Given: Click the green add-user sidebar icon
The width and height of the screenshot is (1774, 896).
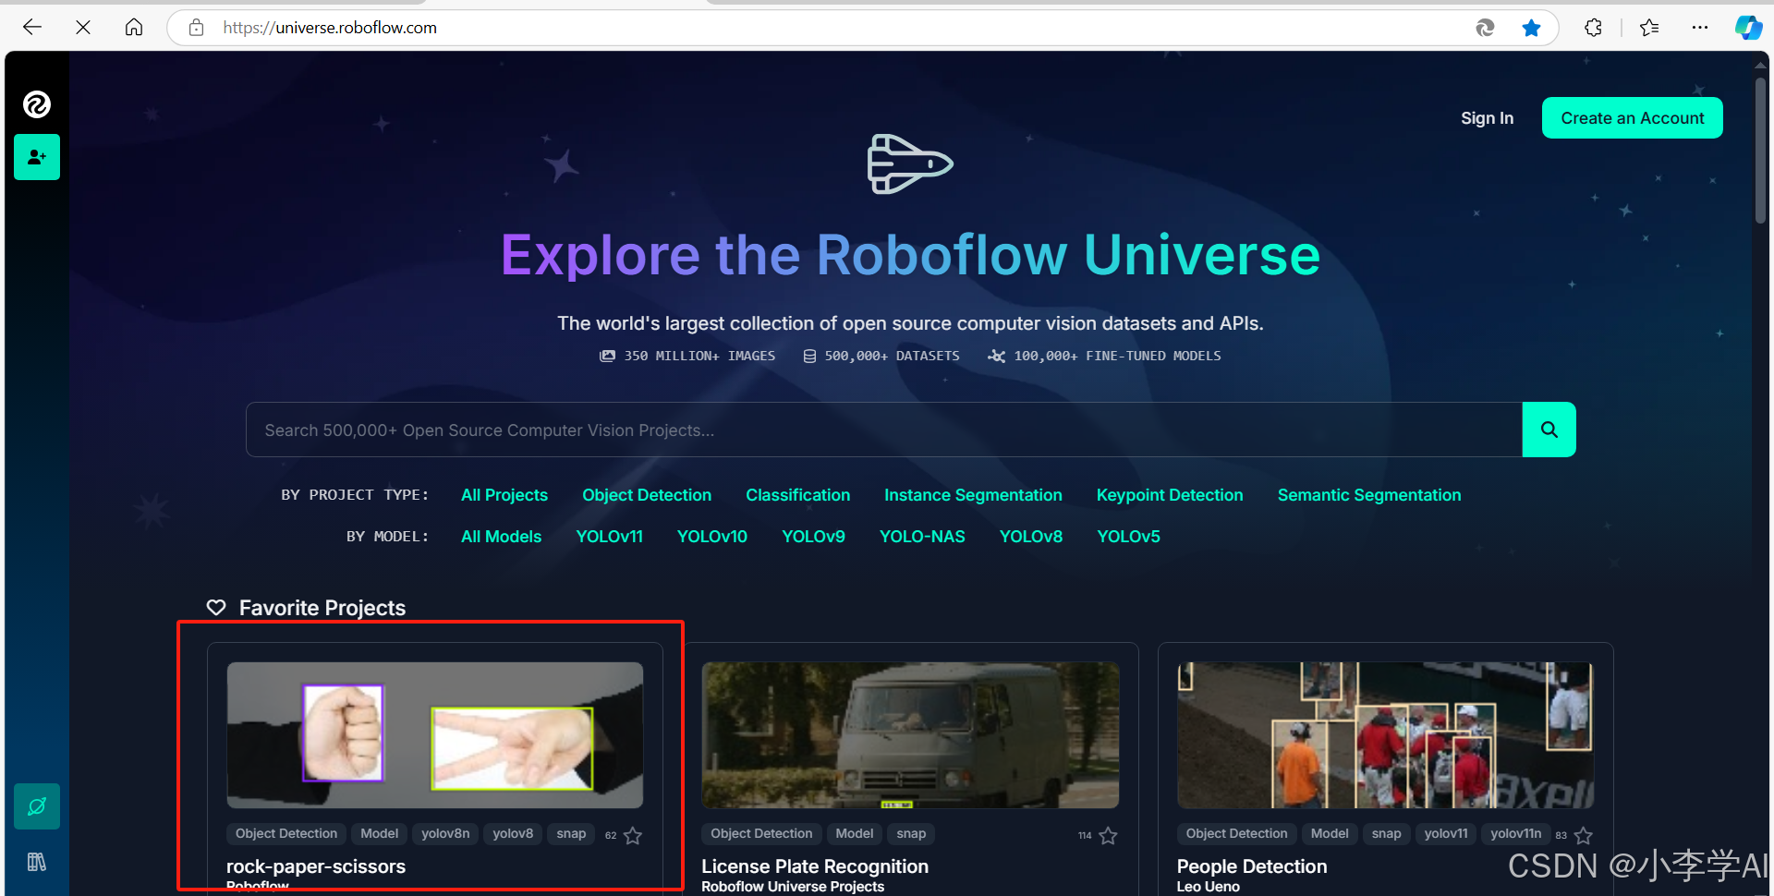Looking at the screenshot, I should (x=37, y=157).
